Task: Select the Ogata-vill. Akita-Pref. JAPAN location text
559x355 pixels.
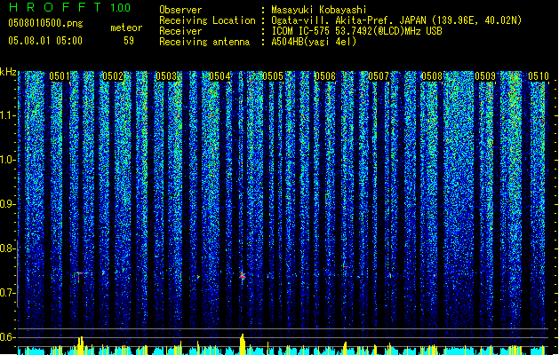Action: point(396,20)
